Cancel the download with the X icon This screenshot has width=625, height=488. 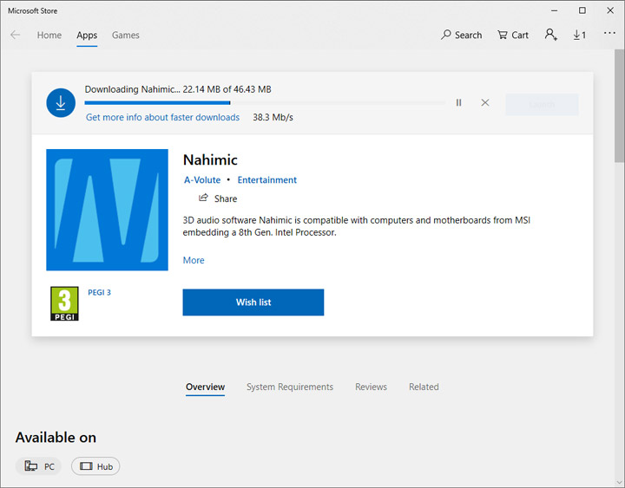[x=484, y=102]
